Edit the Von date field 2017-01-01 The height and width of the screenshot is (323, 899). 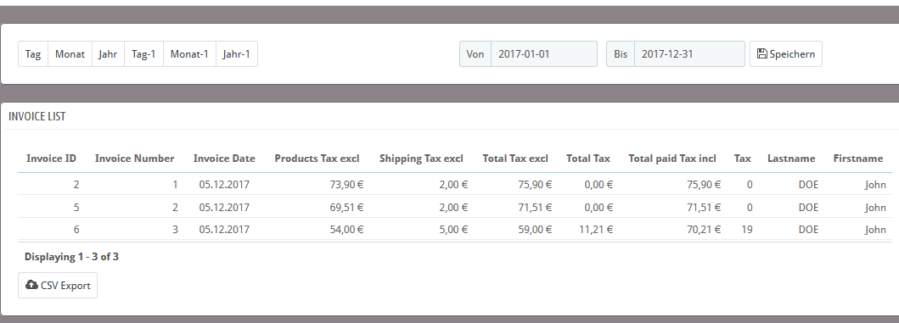tap(543, 54)
